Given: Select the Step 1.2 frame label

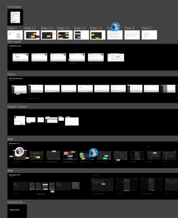Looking at the screenshot, I should 46,28.
